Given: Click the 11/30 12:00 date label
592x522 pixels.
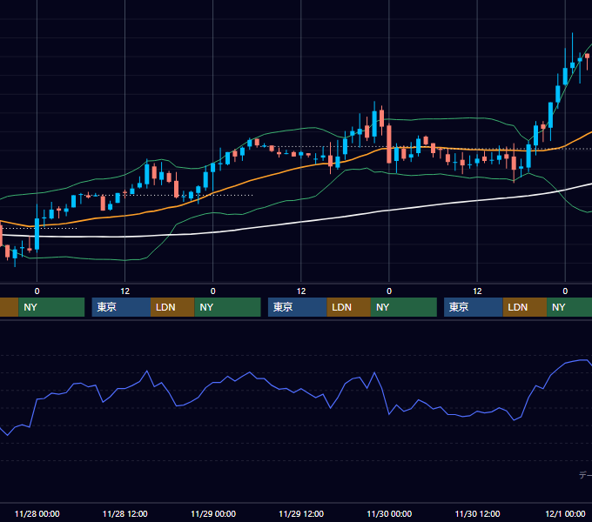Looking at the screenshot, I should (x=478, y=513).
